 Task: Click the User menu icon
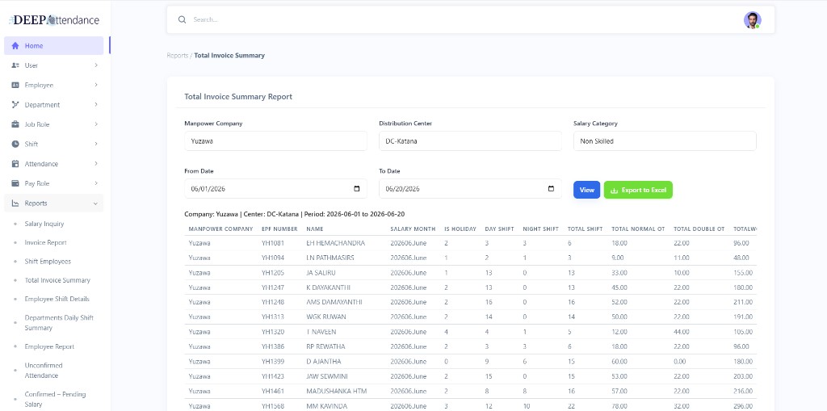point(15,65)
